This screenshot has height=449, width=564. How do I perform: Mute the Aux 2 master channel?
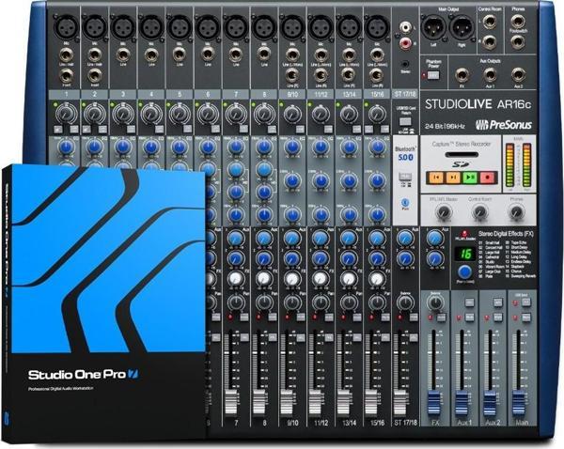pyautogui.click(x=498, y=317)
